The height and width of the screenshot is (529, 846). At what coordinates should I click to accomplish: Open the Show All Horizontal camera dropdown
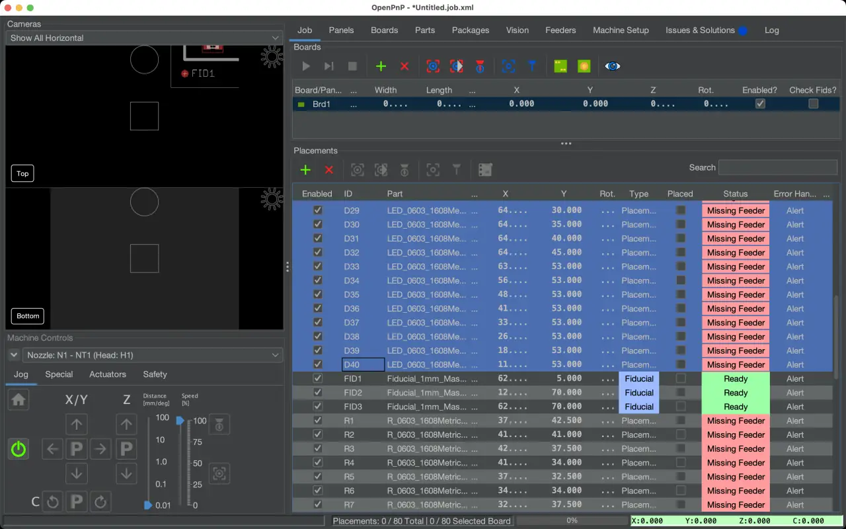(144, 38)
